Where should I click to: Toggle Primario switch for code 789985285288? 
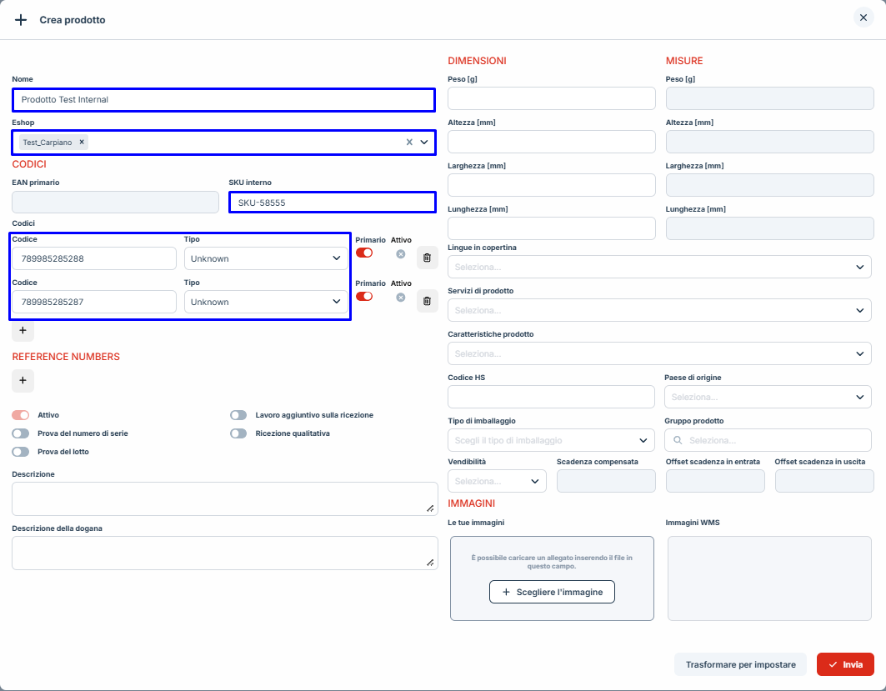coord(364,253)
